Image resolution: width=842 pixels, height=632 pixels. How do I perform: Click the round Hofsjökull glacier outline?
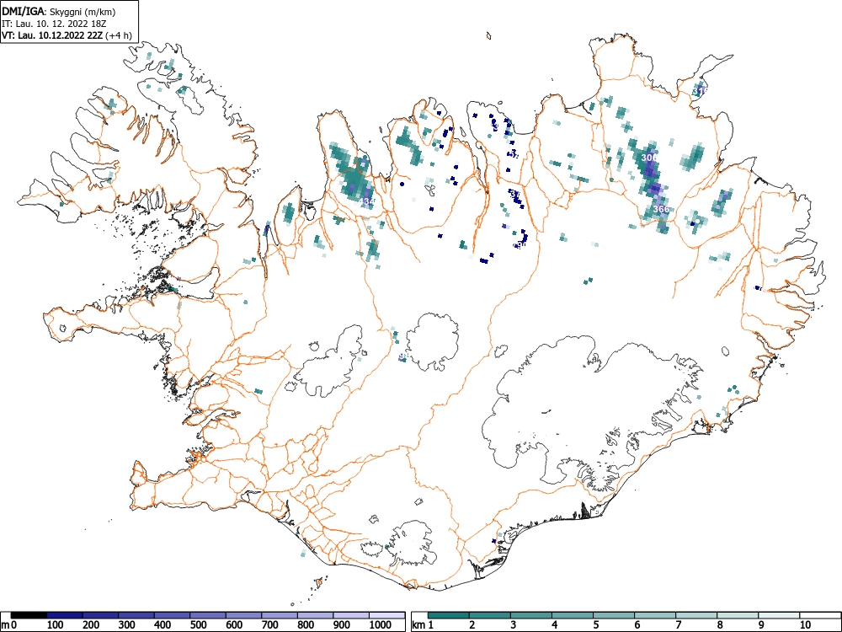click(433, 342)
